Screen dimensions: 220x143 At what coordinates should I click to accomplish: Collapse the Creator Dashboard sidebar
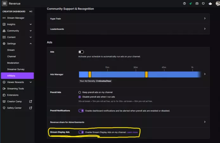click(x=31, y=11)
